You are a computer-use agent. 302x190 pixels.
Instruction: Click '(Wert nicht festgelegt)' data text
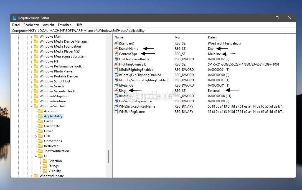(x=224, y=43)
